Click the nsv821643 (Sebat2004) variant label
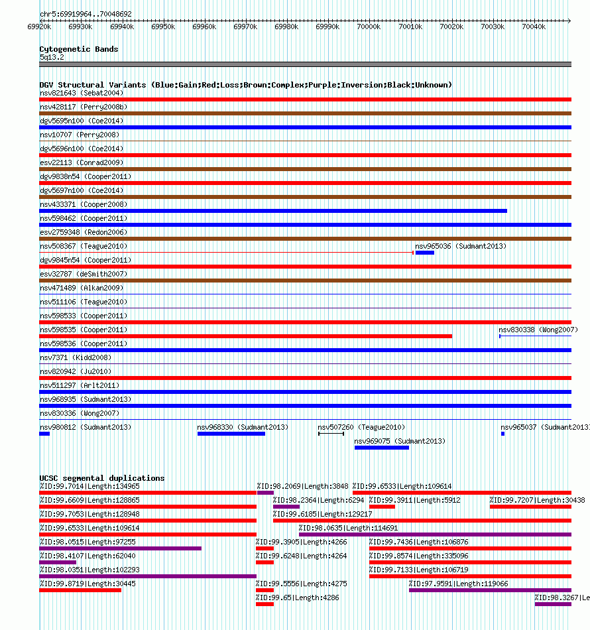Screen dimensions: 590x630 (x=82, y=94)
